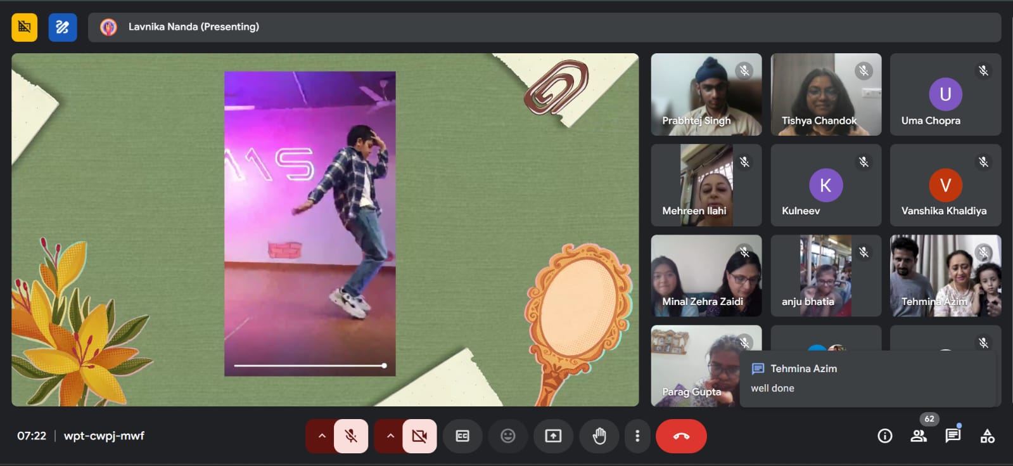Open the blue annotation pen icon
The image size is (1013, 466).
63,27
